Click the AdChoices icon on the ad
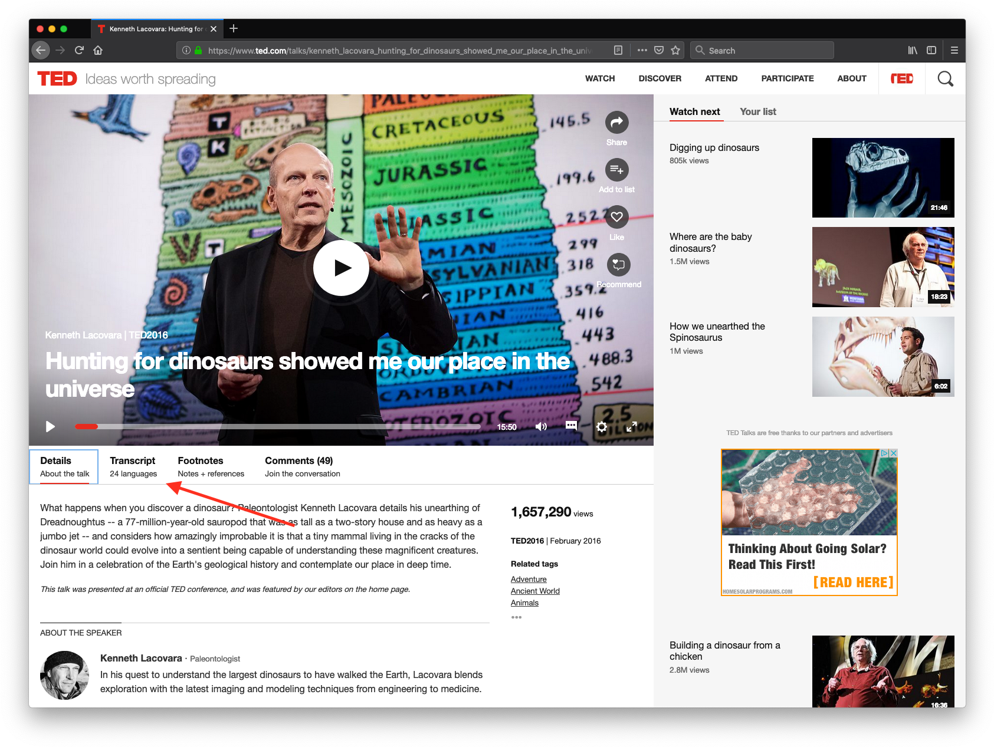 884,453
